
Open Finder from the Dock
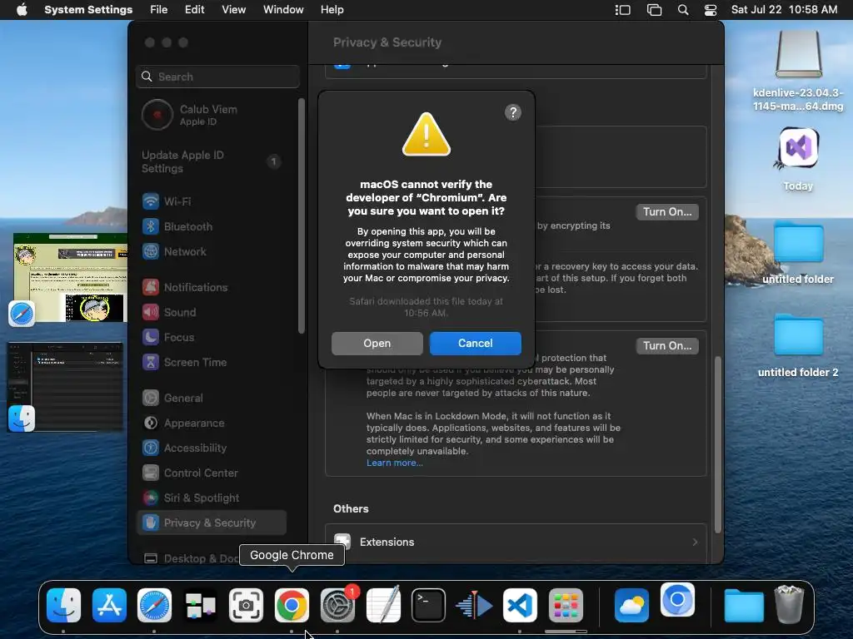[x=63, y=606]
